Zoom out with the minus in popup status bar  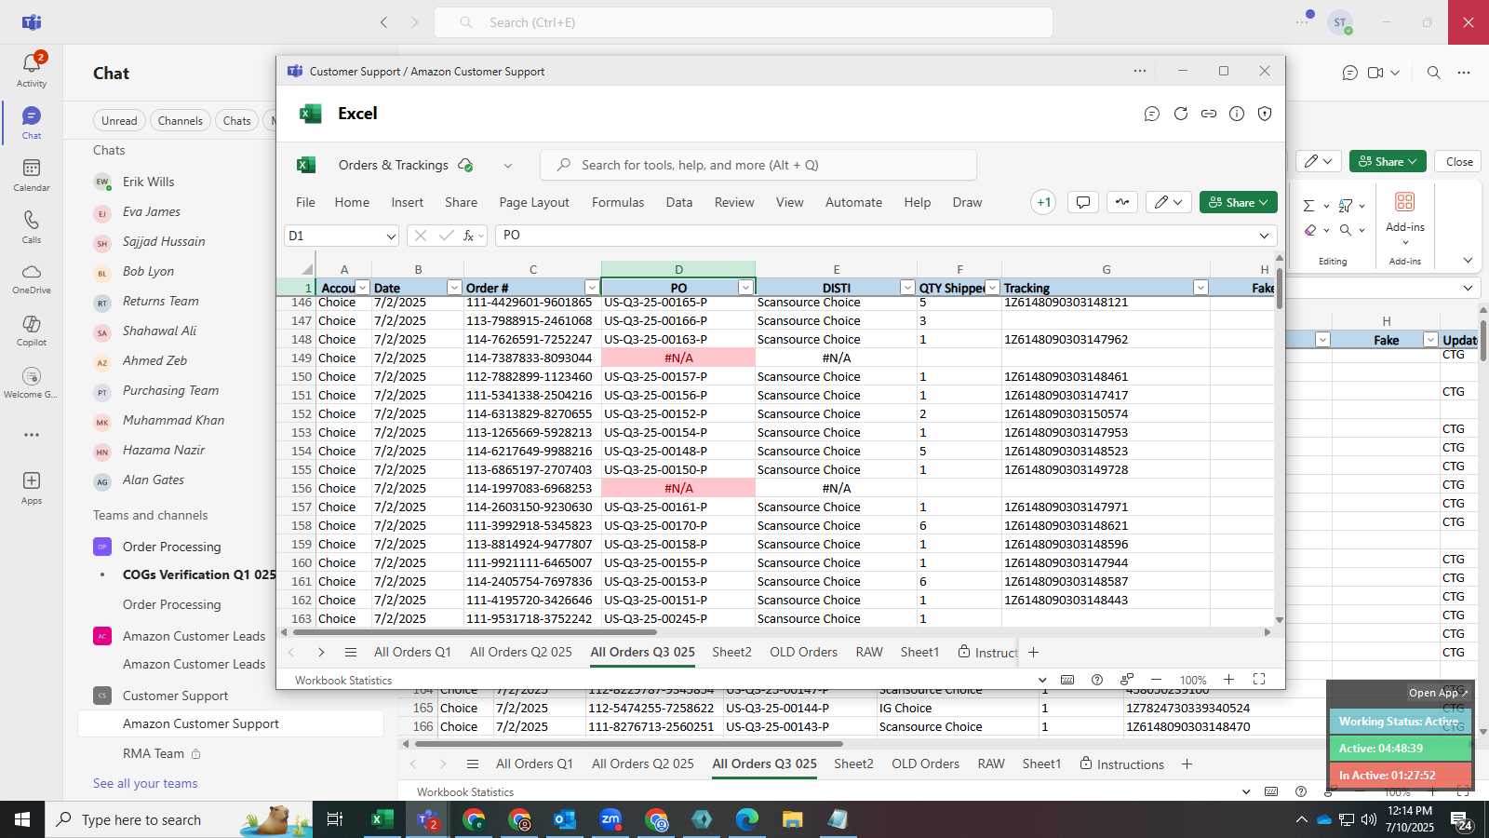1156,680
